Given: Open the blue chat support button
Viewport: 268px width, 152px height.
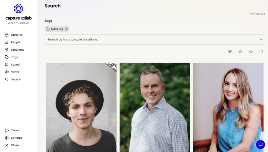Looking at the screenshot, I should 260,144.
